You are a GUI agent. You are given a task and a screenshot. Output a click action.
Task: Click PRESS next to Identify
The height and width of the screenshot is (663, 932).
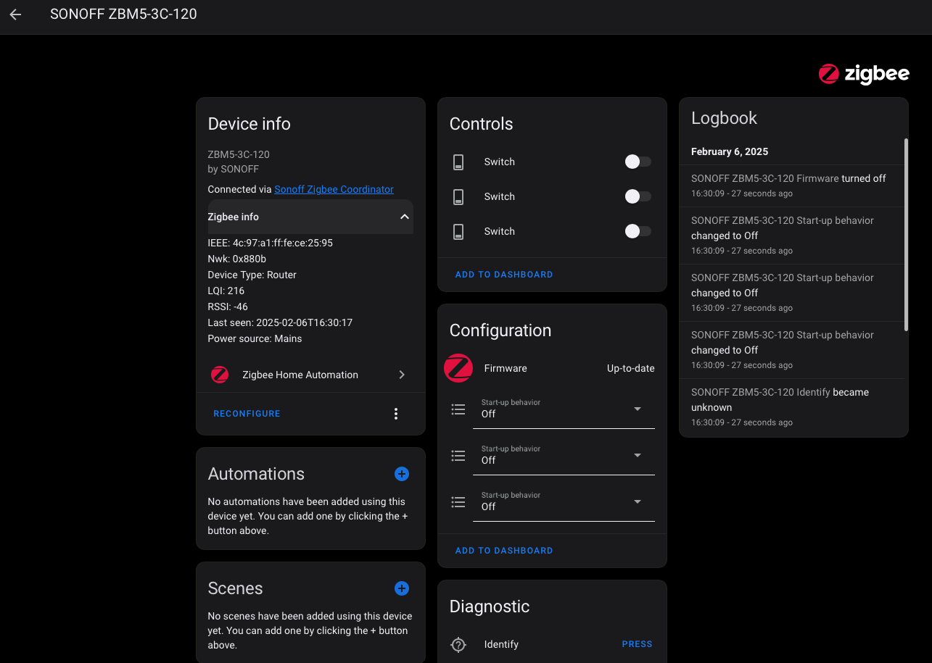tap(638, 644)
